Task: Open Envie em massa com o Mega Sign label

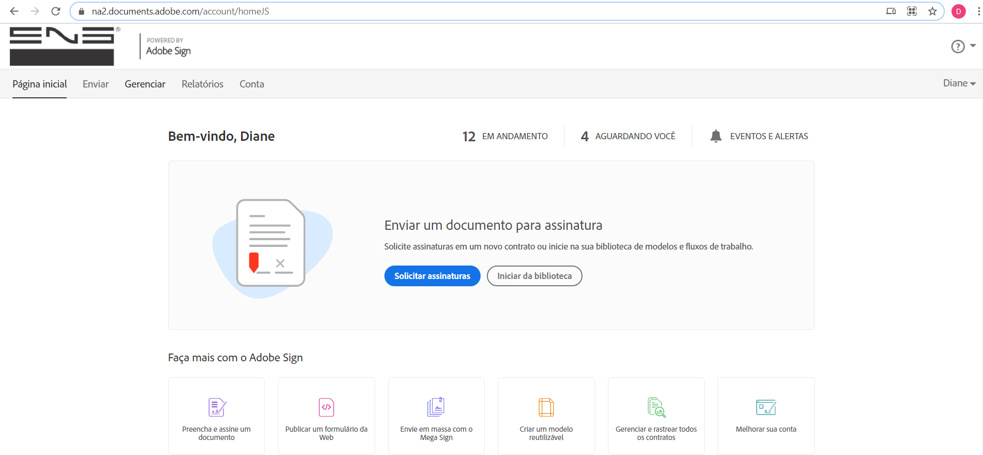Action: point(436,433)
